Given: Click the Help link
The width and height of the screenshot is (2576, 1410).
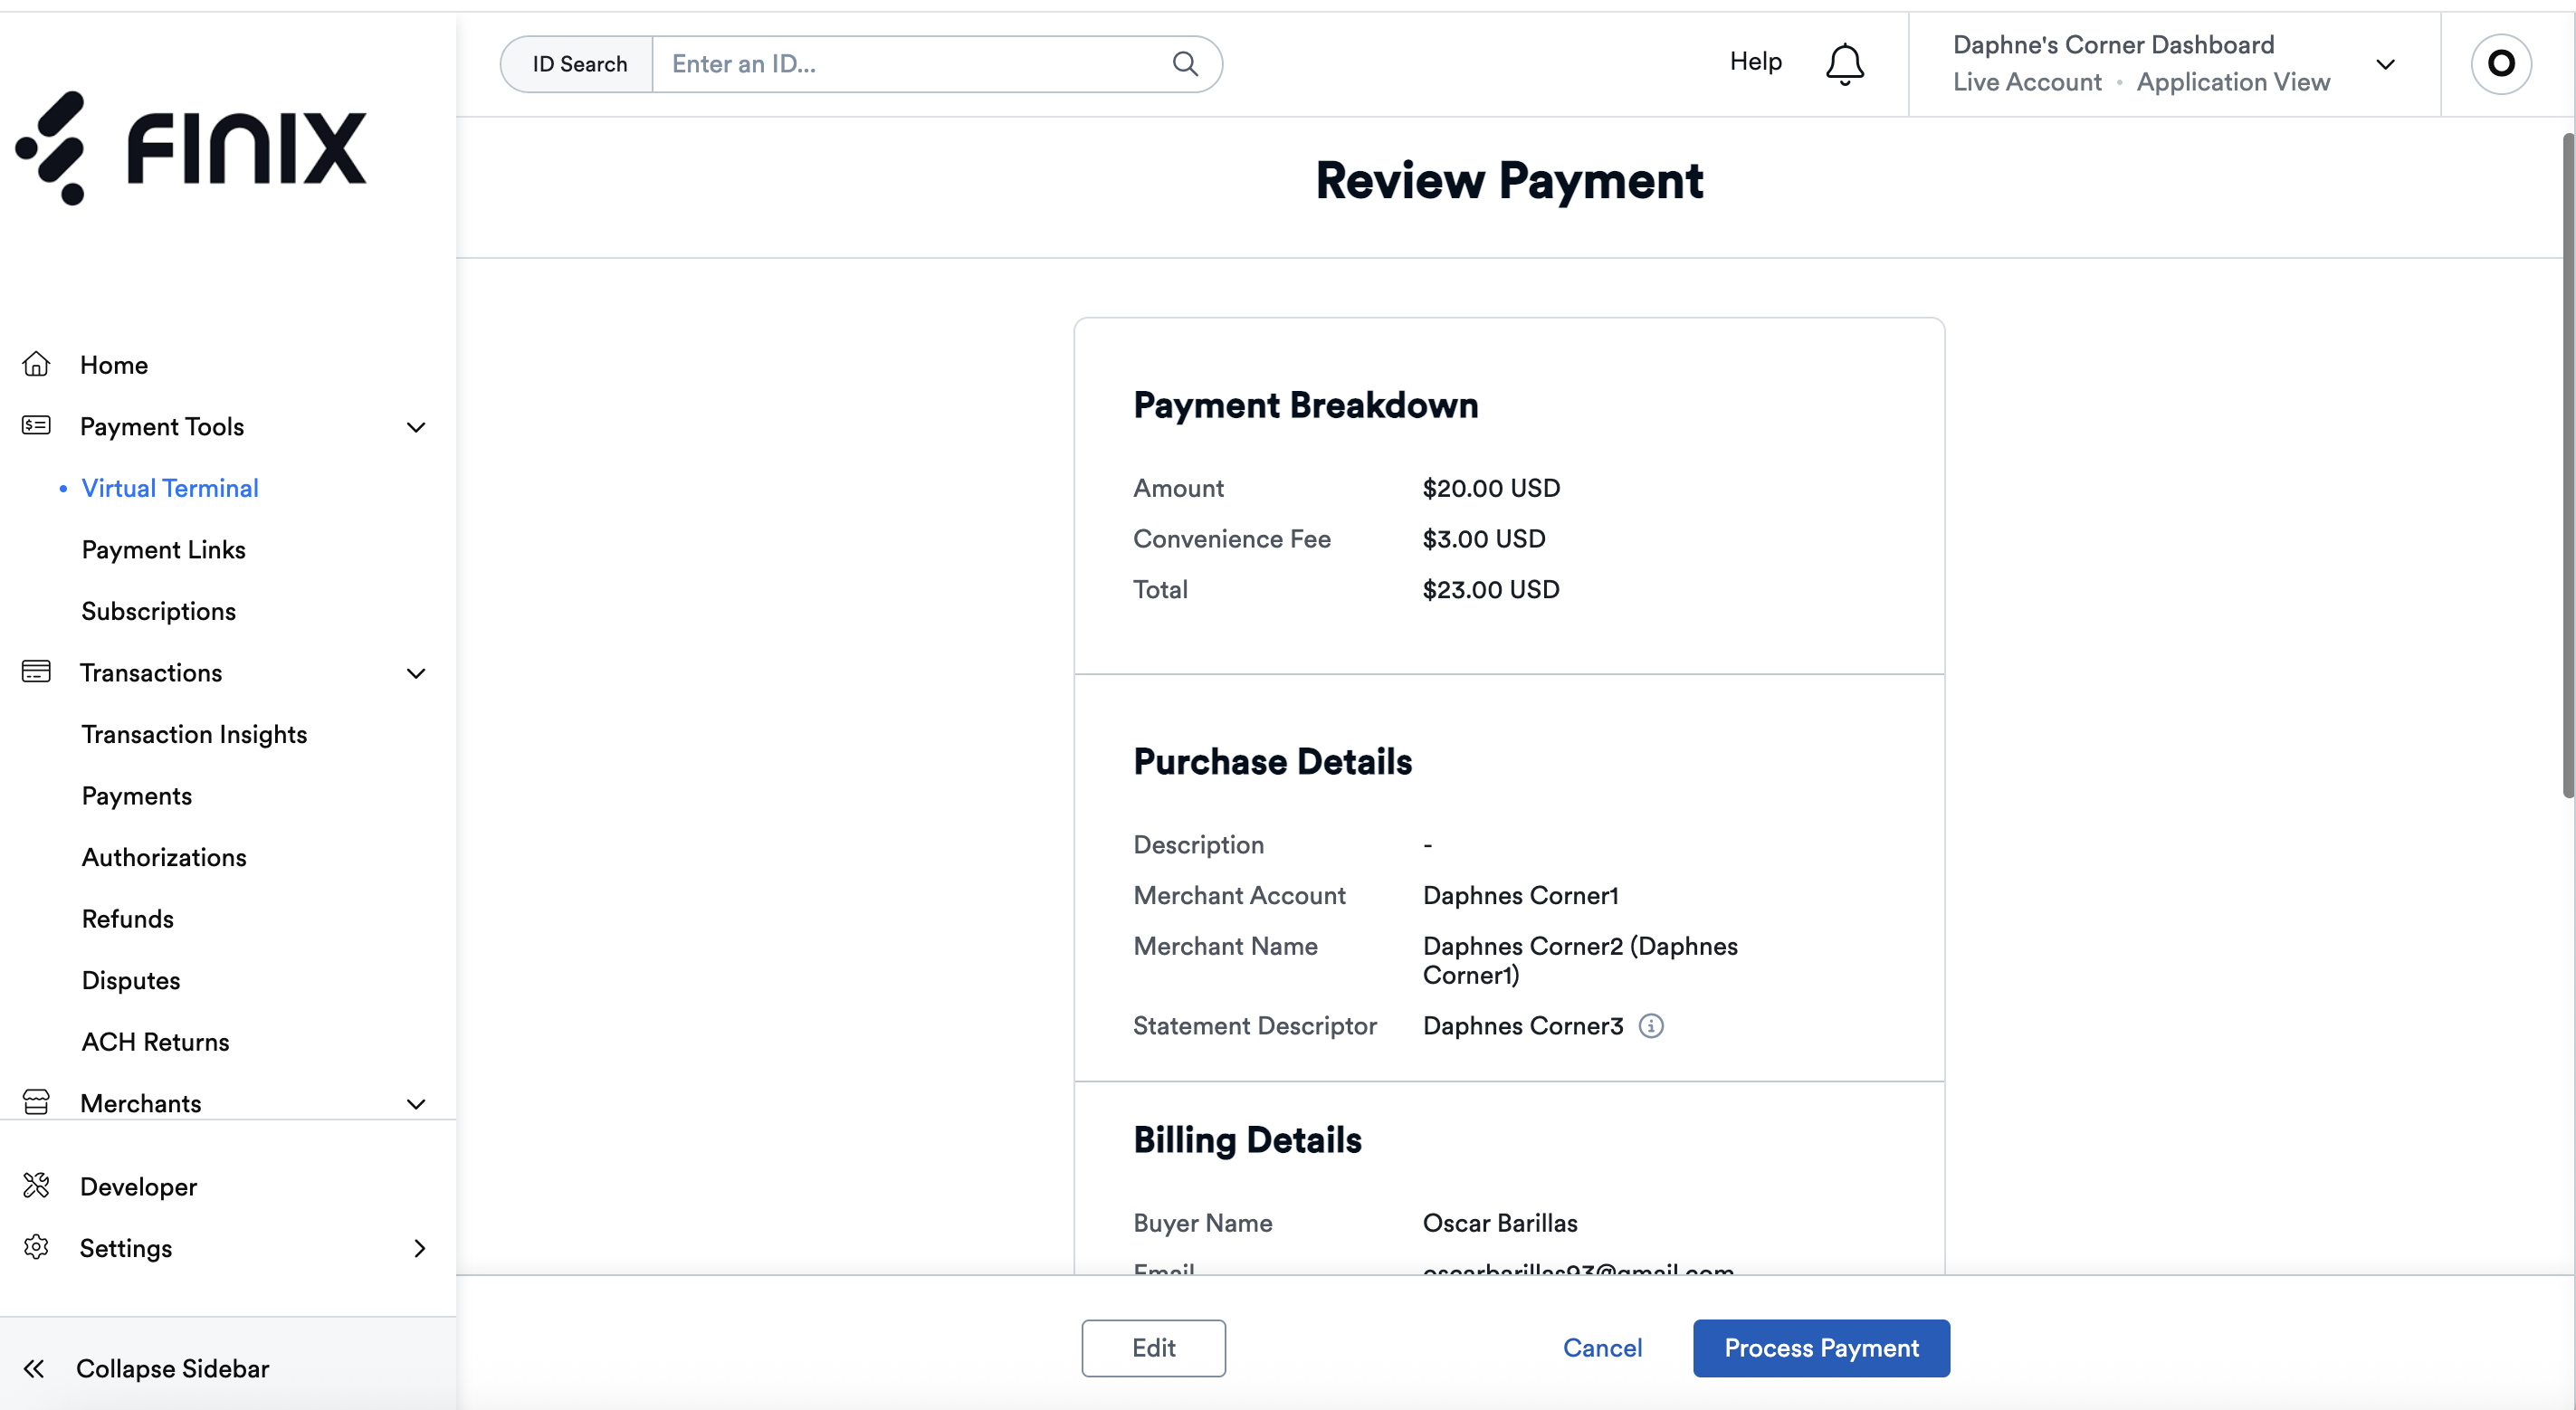Looking at the screenshot, I should (1756, 61).
